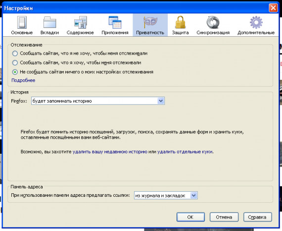
Task: Open the Защита padlock icon
Action: [x=180, y=22]
